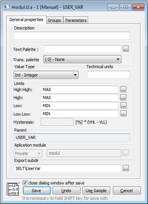Toggle close dialog window after save checkbox

click(25, 183)
